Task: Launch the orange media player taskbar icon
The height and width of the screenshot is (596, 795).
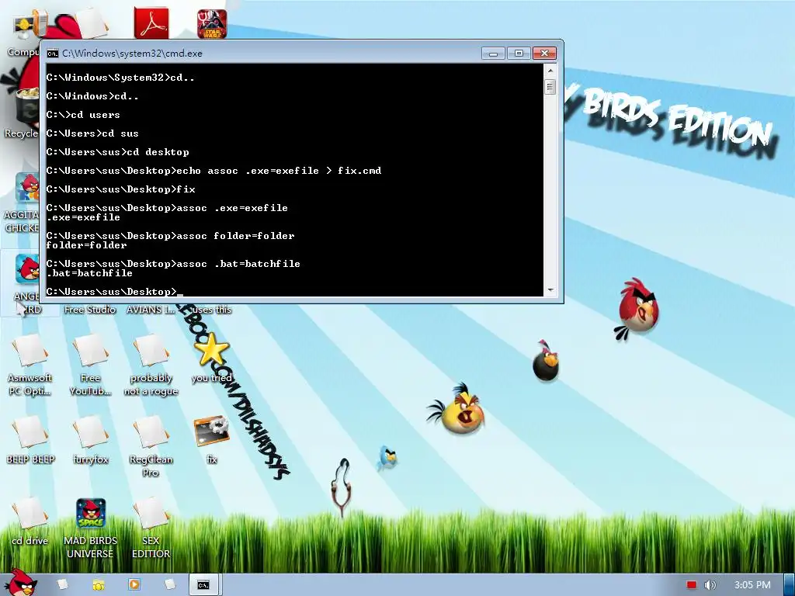Action: (x=134, y=584)
